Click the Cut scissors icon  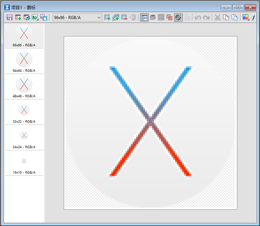coord(218,17)
